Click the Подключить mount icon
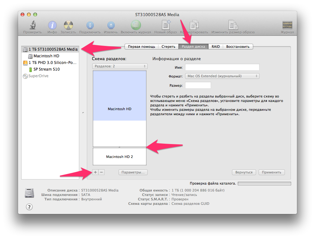This screenshot has height=239, width=315. [x=90, y=25]
